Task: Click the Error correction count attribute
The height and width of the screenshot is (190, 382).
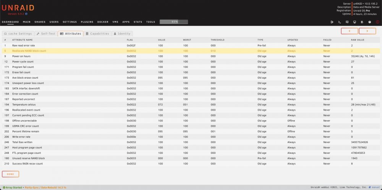Action: pyautogui.click(x=25, y=93)
